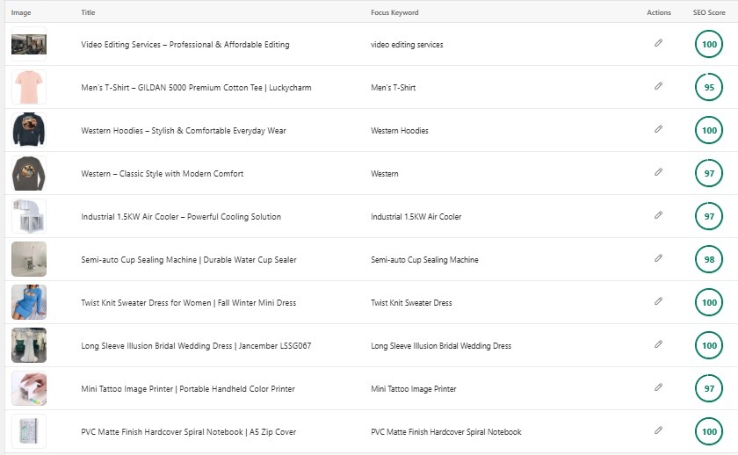Select the "Semi-auto Cup Sealing Machine" focus keyword
This screenshot has width=738, height=455.
coord(424,260)
